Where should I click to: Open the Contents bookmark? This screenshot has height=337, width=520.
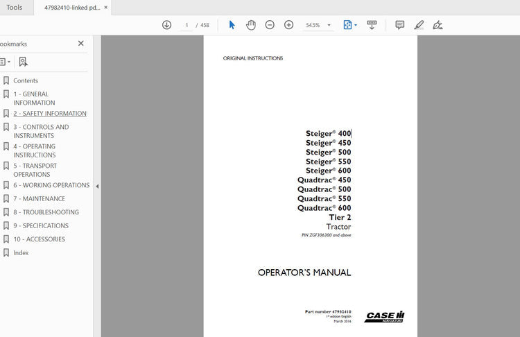click(x=26, y=80)
